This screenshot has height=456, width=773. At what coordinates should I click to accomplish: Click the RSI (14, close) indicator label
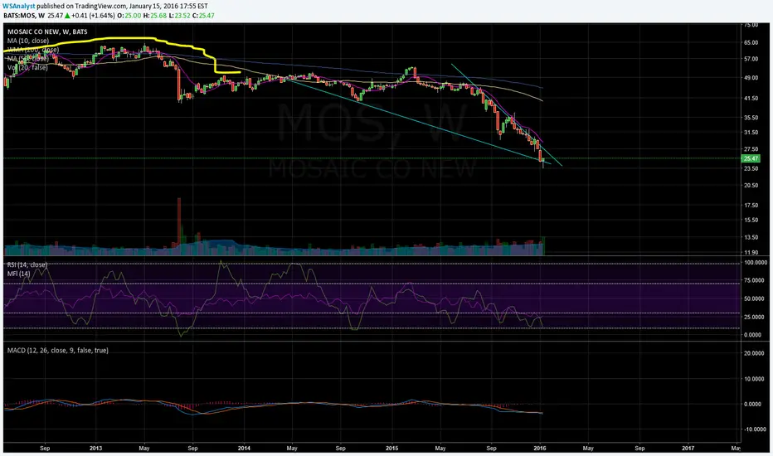[x=27, y=264]
